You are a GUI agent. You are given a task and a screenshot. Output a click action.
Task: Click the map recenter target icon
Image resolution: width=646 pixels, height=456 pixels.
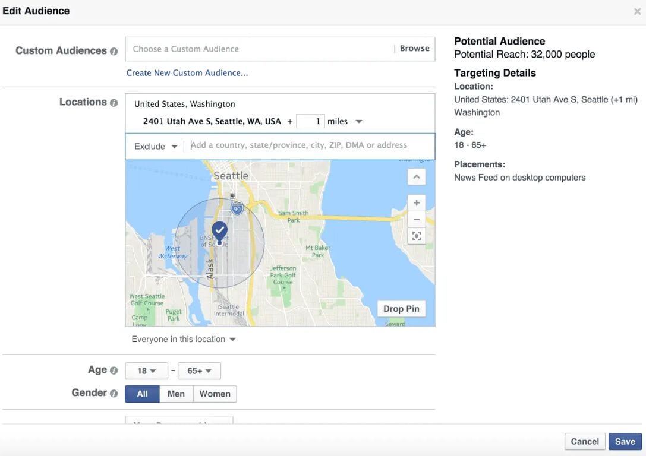coord(417,236)
